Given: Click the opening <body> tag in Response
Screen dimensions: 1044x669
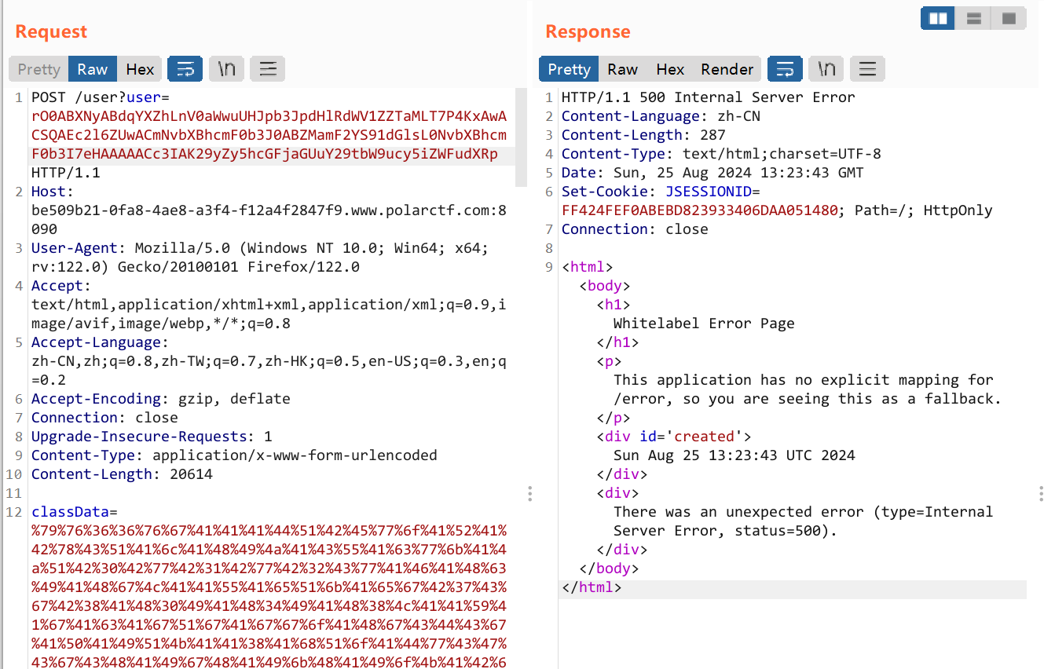Looking at the screenshot, I should (604, 286).
